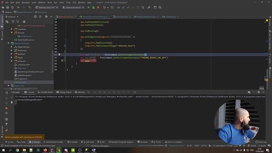Click the filter funnel beside the debug console
272x153 pixels.
(x=6, y=124)
